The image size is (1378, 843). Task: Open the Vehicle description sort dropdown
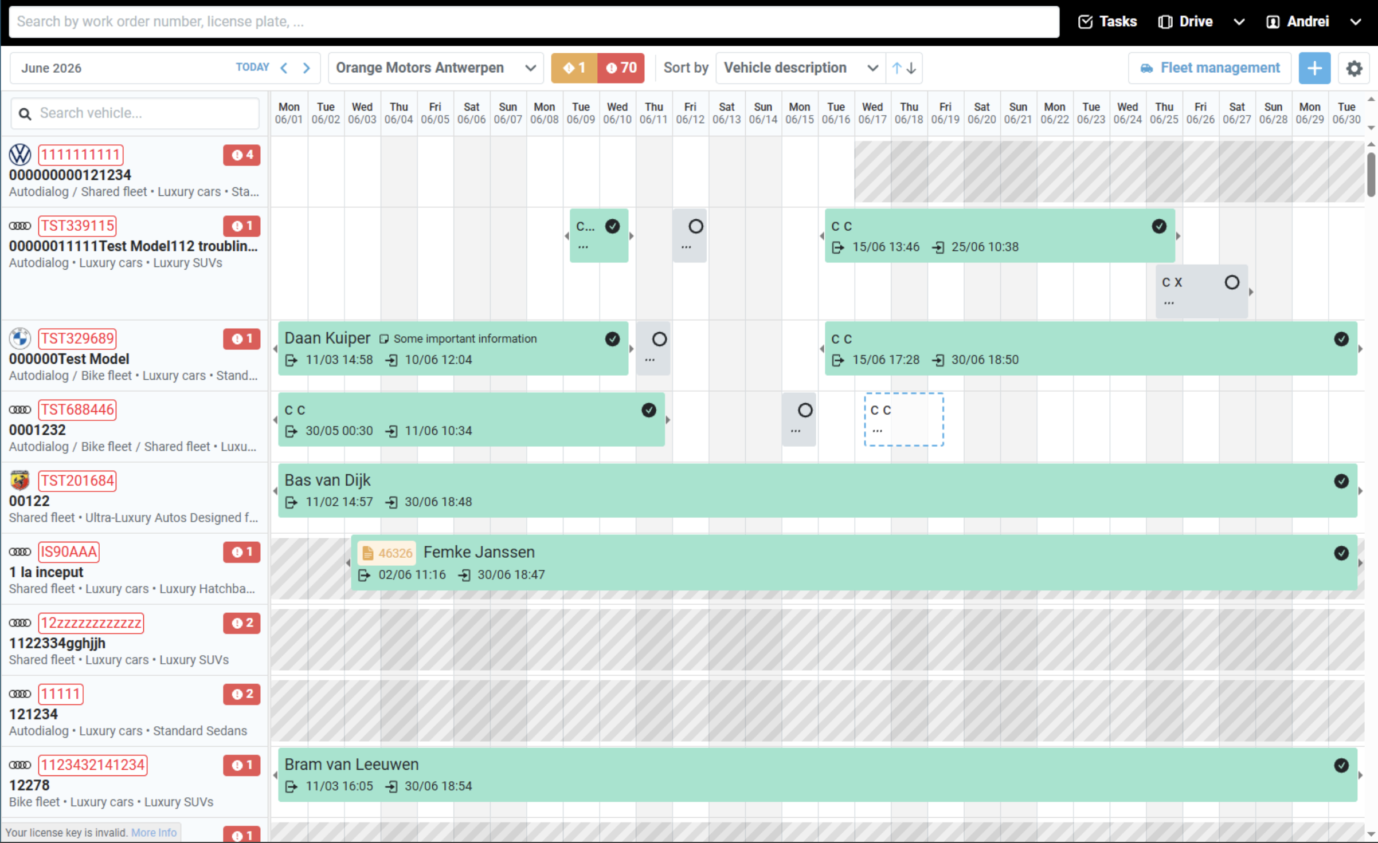pyautogui.click(x=800, y=68)
